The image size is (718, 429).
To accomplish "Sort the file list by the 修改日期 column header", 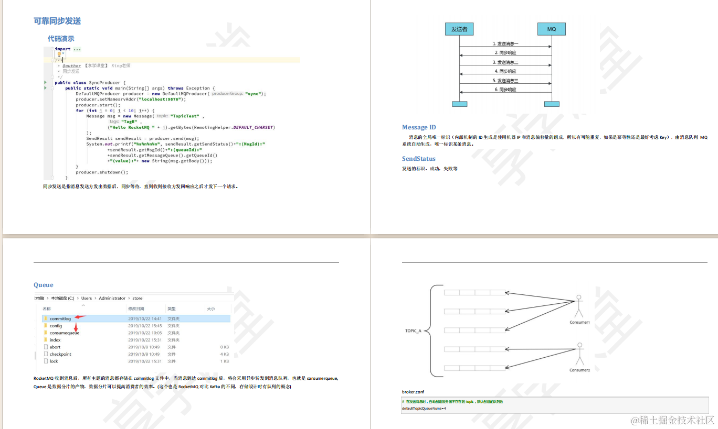I will pos(136,309).
